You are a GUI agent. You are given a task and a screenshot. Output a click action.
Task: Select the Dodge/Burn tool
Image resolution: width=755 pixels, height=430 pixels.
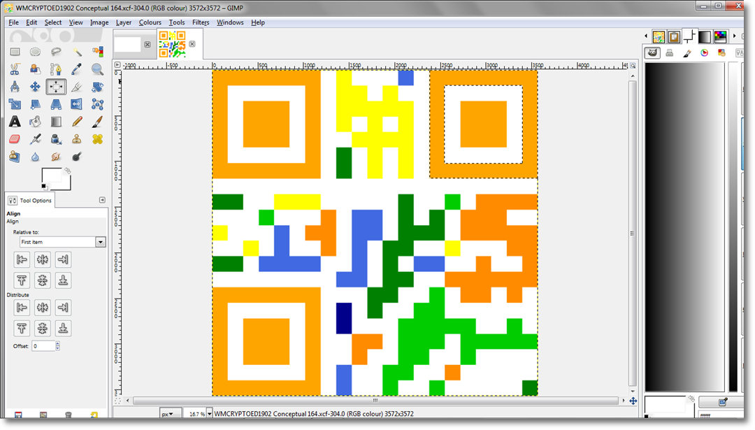(77, 157)
